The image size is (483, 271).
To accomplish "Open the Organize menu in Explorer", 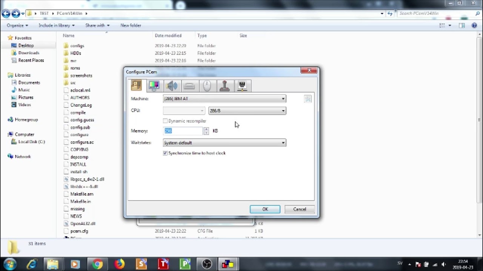I will click(x=17, y=25).
